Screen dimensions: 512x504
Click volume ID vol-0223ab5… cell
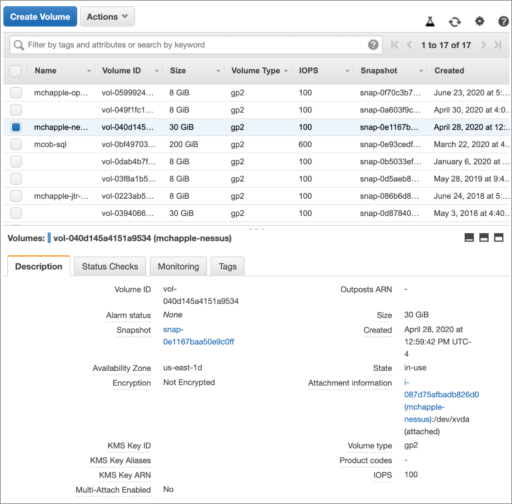pos(128,196)
